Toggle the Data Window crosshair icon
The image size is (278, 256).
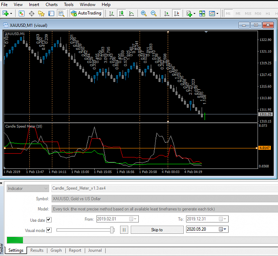tap(32, 13)
